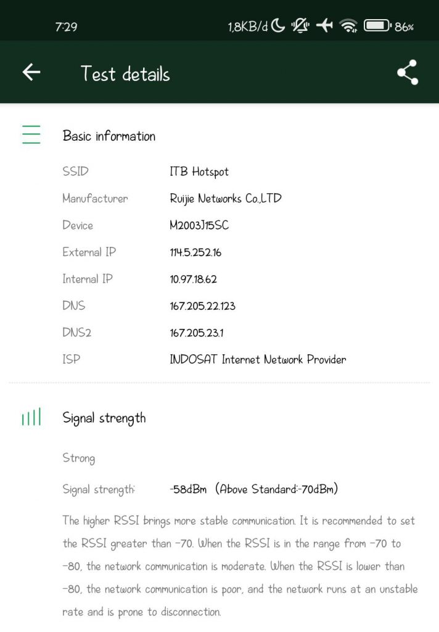Tap the Internal IP address 10.97.18.62

click(193, 279)
